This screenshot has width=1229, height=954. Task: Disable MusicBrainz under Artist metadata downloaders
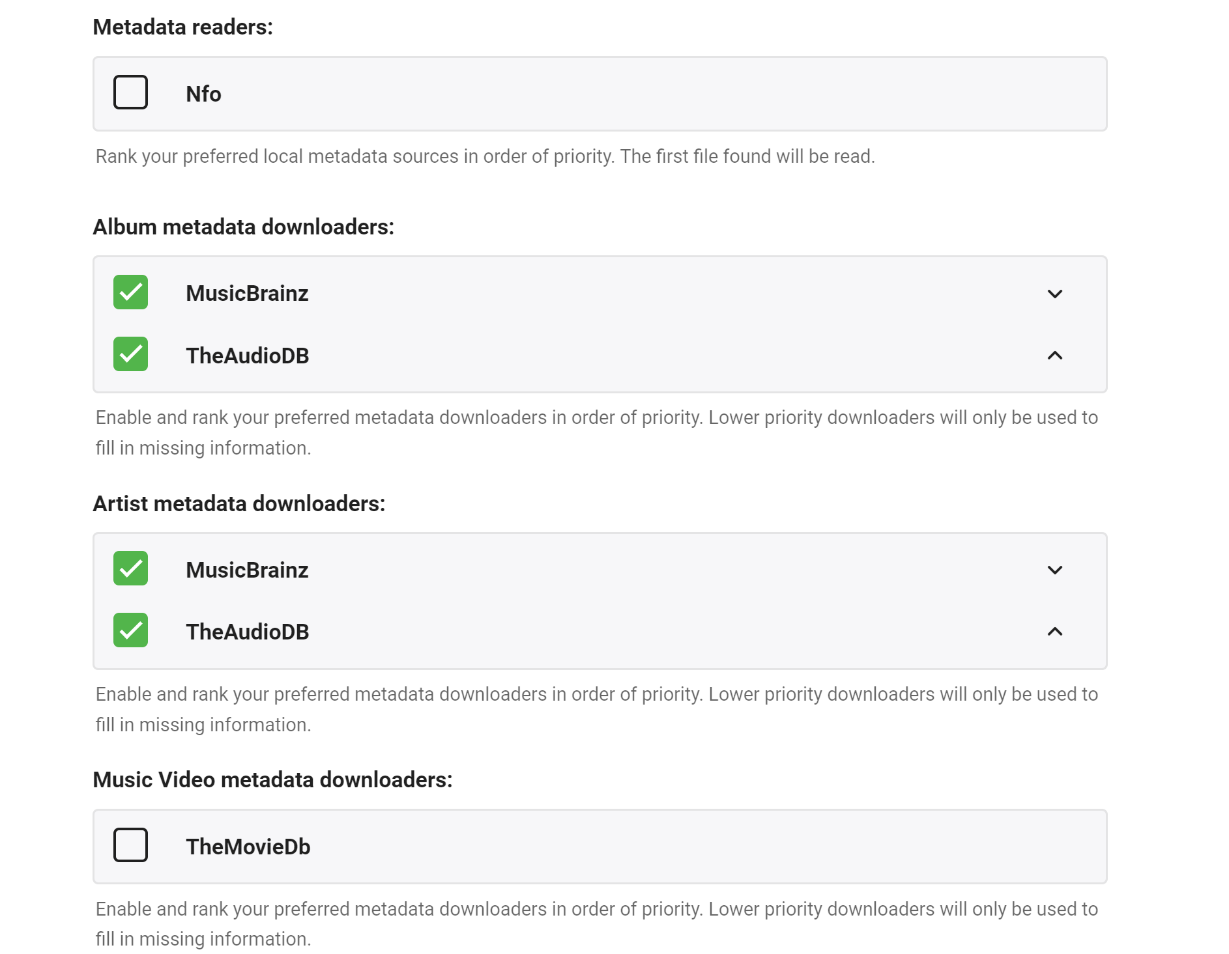click(130, 568)
